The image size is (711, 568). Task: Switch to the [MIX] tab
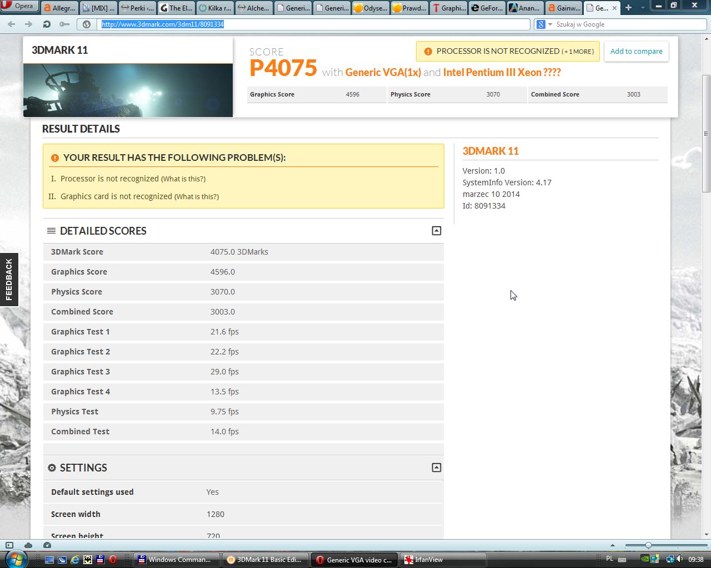98,8
